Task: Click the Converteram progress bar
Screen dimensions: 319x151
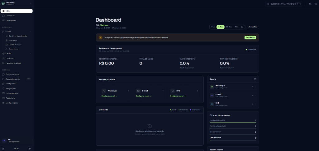Action: coord(233,140)
